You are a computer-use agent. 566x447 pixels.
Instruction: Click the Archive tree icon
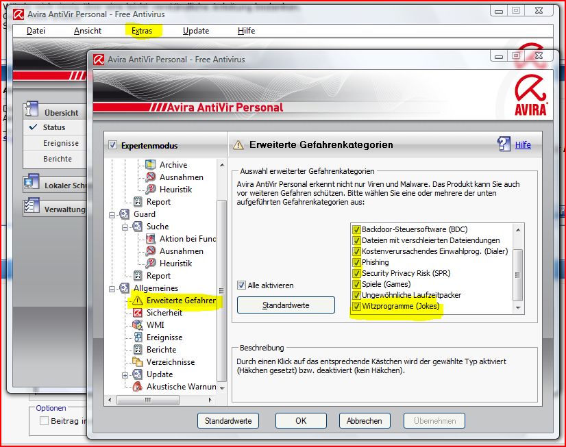click(x=151, y=165)
